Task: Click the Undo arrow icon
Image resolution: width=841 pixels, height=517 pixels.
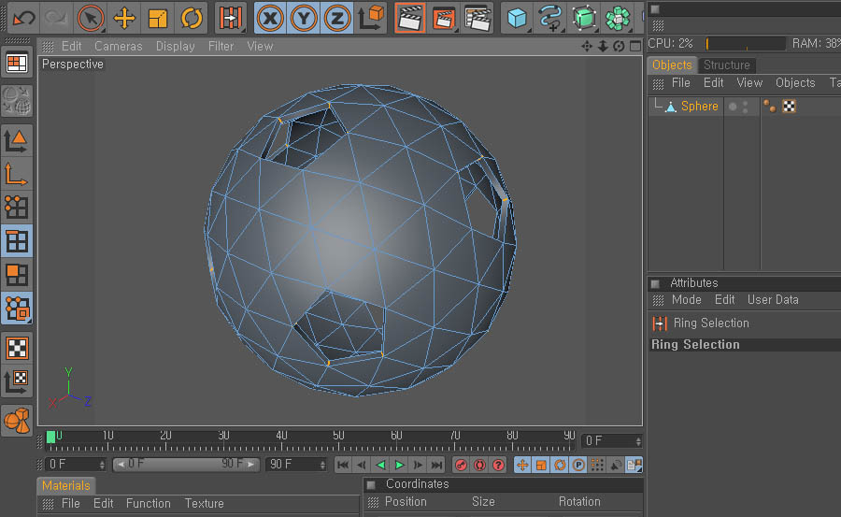Action: coord(23,19)
